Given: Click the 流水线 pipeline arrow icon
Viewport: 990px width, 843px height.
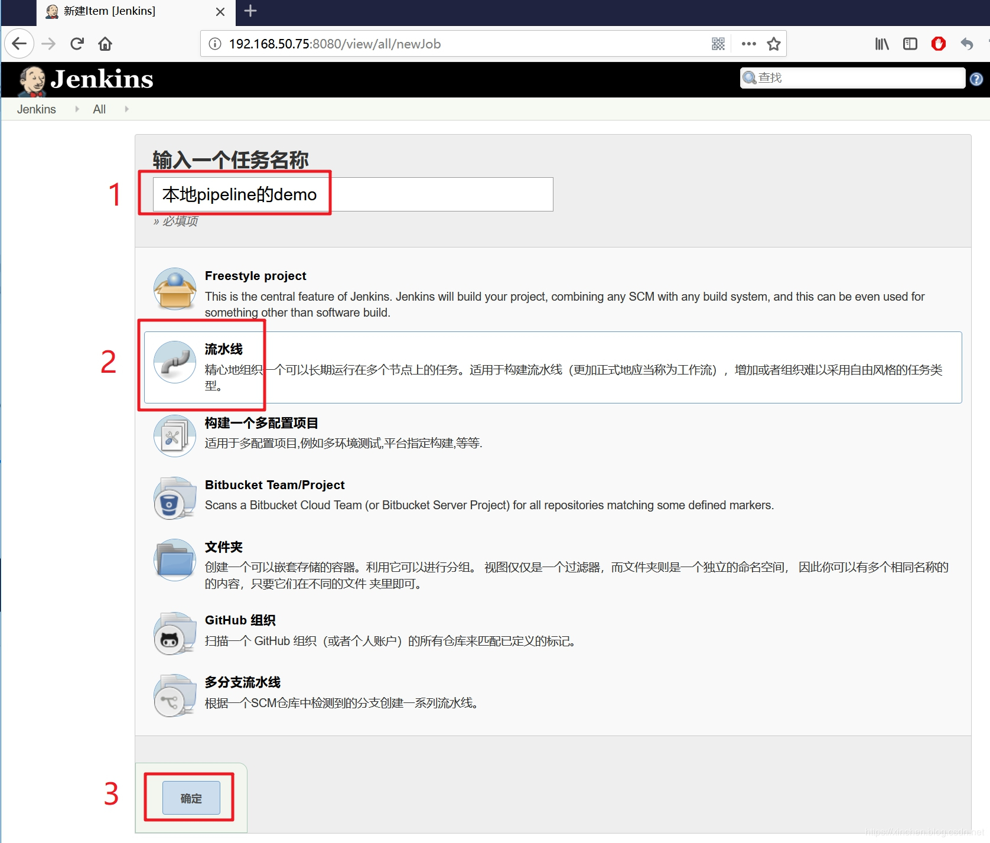Looking at the screenshot, I should point(174,363).
